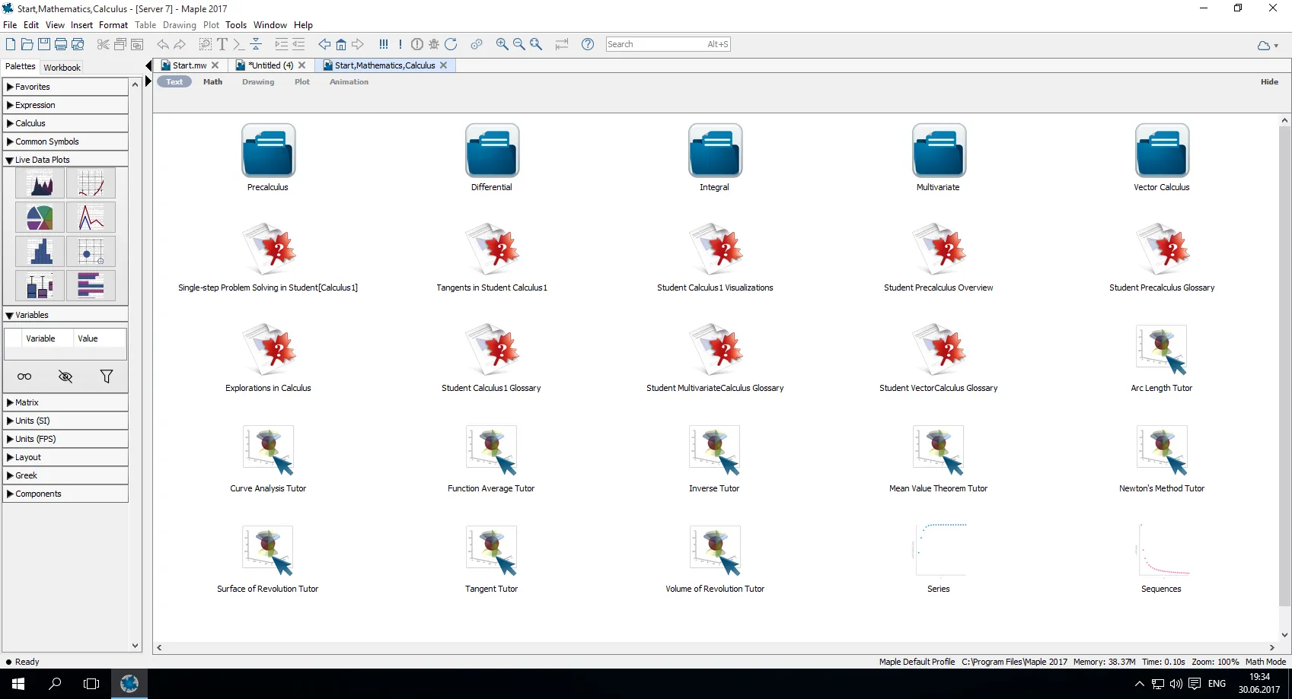Open Print Preview from the toolbar
The image size is (1292, 699).
[x=78, y=44]
